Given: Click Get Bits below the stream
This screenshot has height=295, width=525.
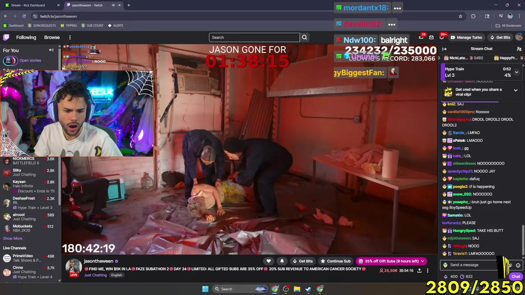Looking at the screenshot, I should 302,261.
